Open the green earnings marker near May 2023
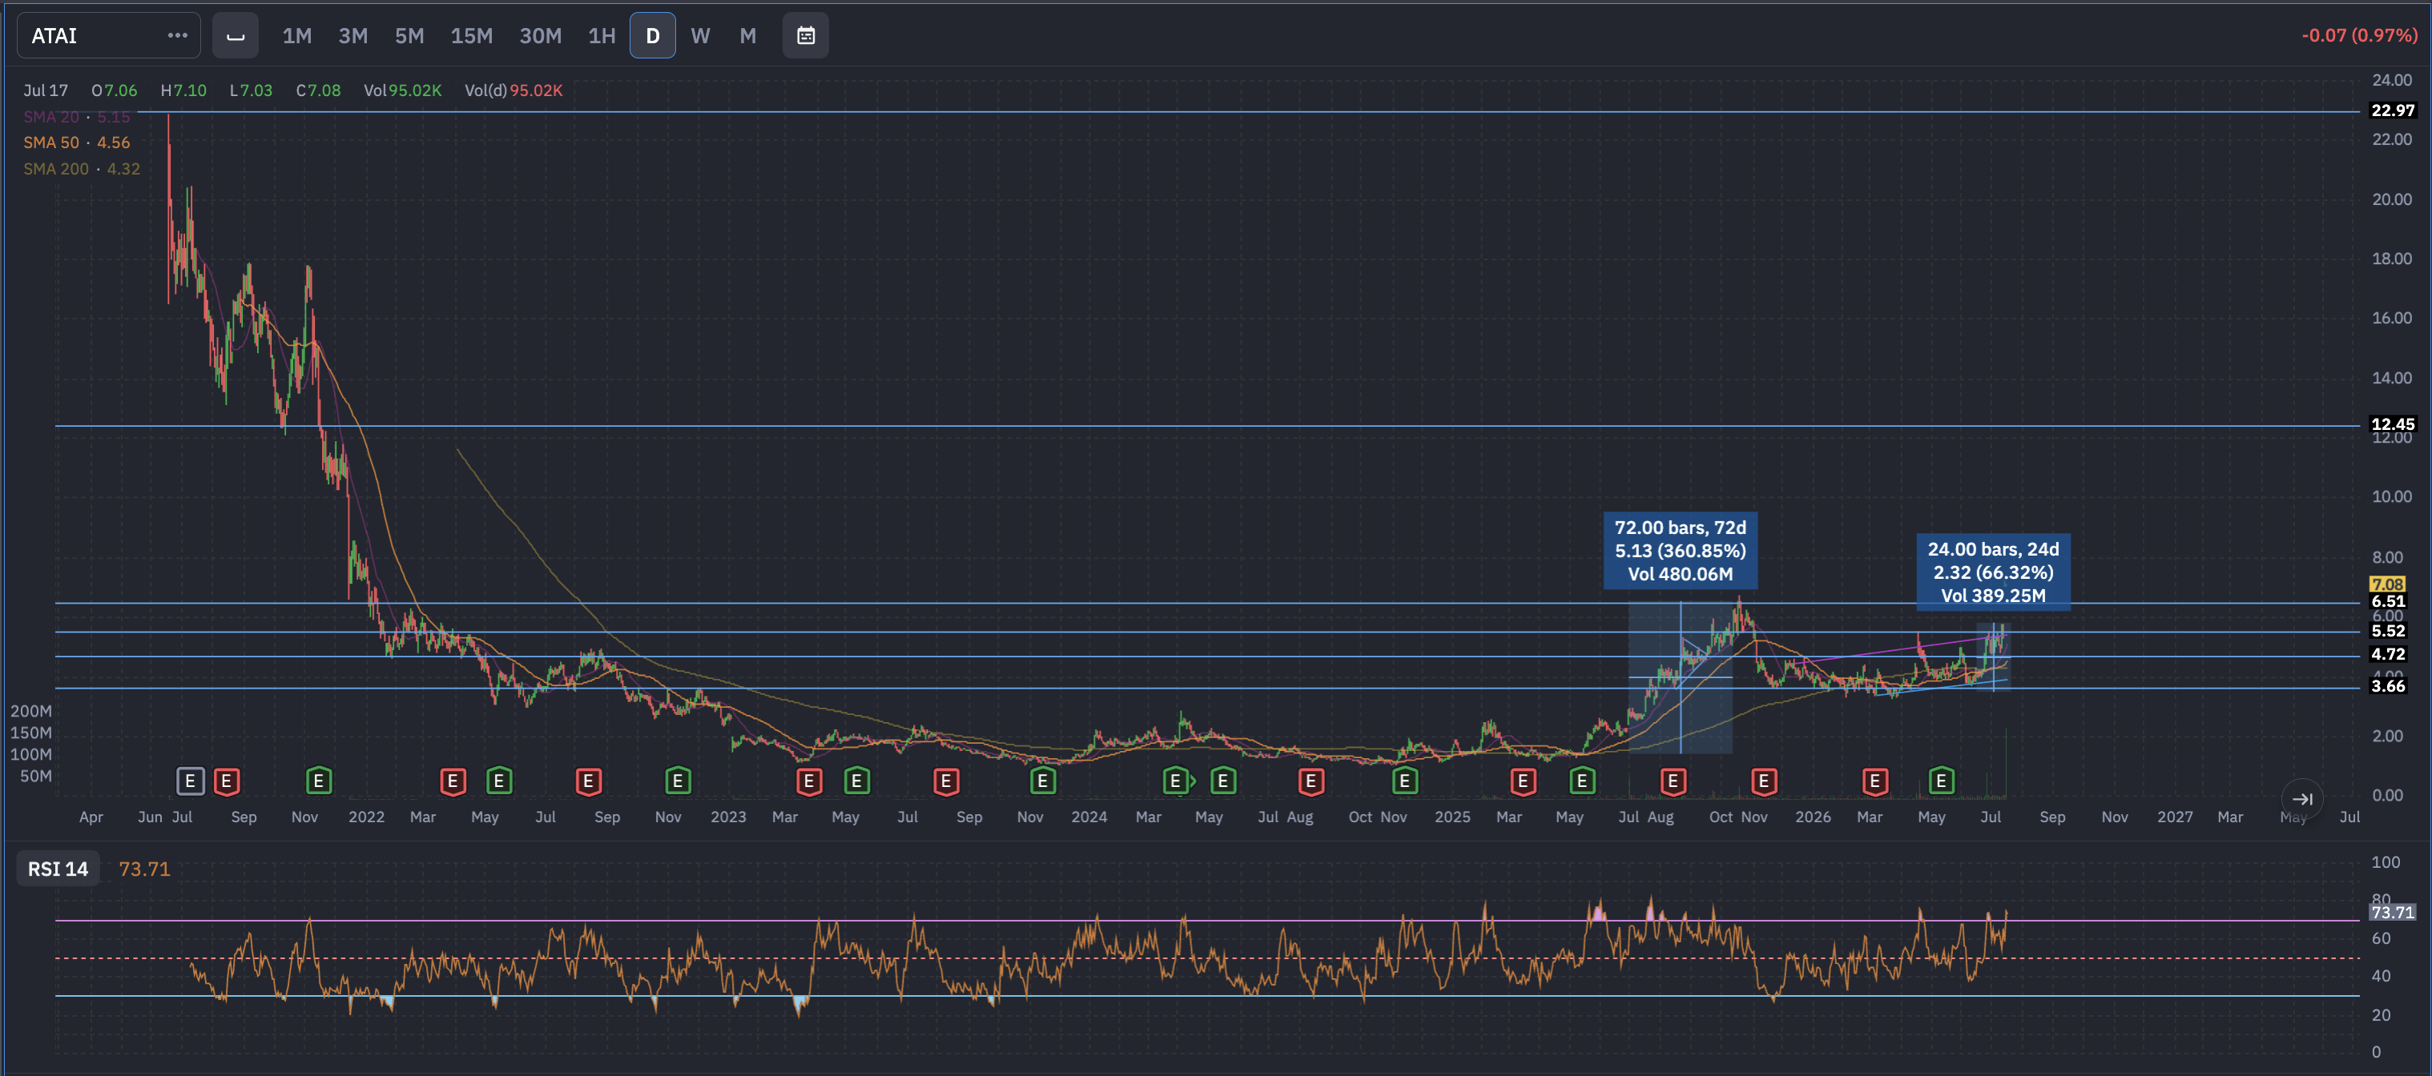The image size is (2432, 1076). click(x=856, y=781)
